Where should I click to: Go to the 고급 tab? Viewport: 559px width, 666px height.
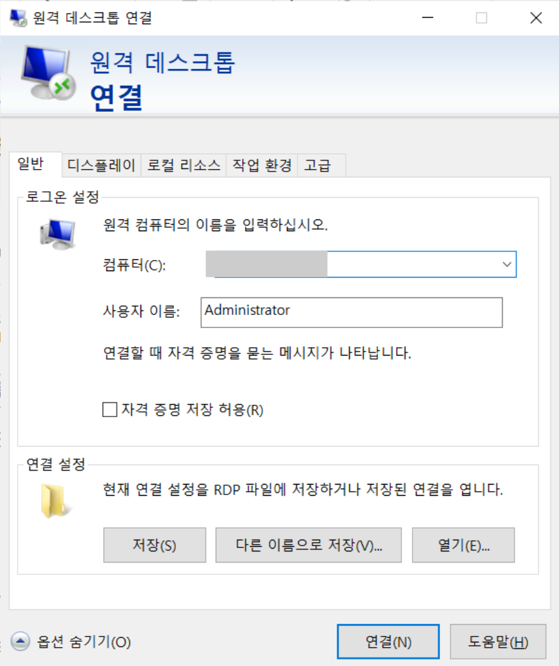pos(322,165)
